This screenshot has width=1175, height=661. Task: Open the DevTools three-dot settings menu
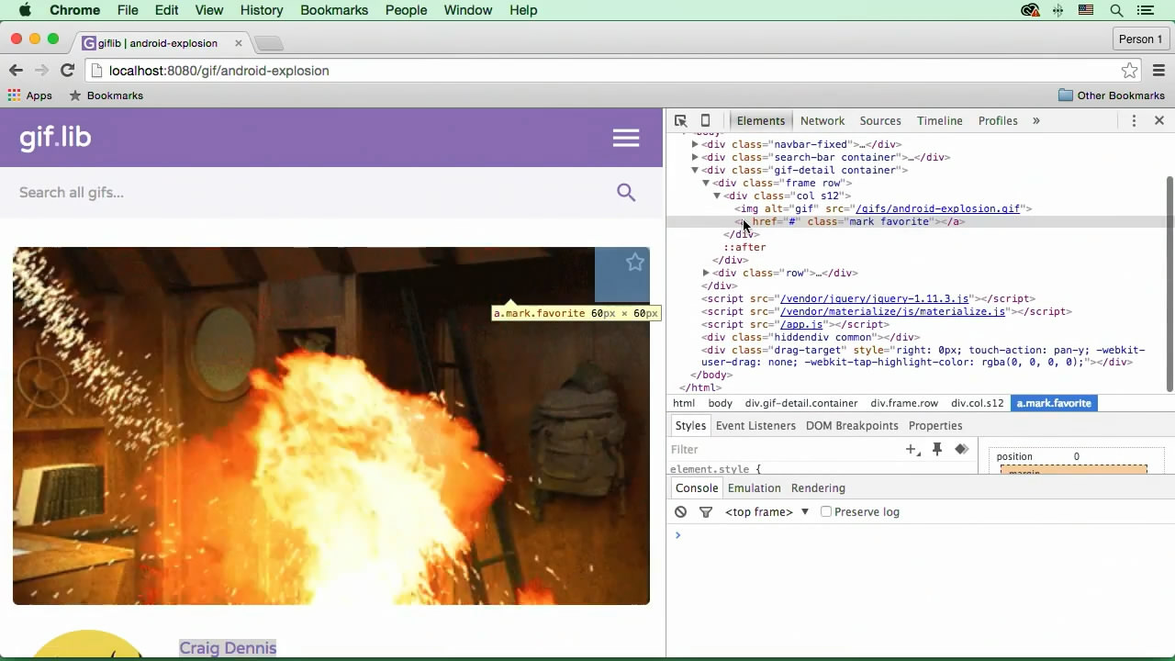[x=1134, y=120]
